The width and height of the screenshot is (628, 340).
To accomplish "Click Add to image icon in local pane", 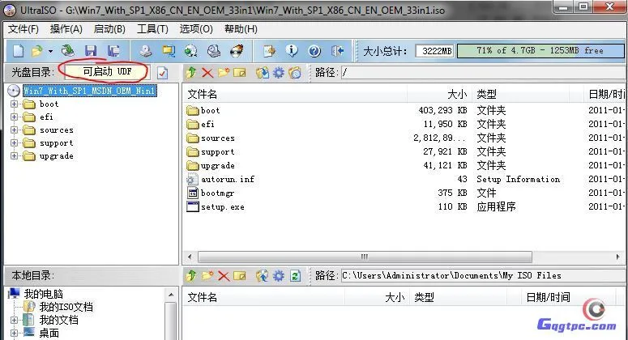I will coord(263,275).
